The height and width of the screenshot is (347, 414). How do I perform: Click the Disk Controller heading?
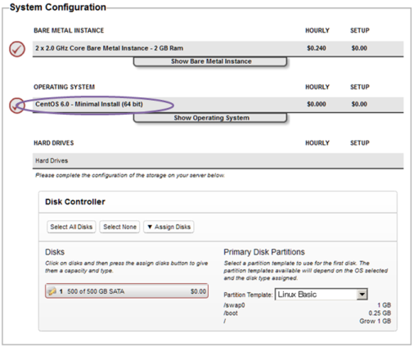[75, 201]
